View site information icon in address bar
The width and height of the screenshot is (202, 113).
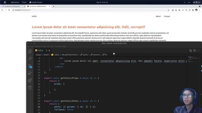13,10
